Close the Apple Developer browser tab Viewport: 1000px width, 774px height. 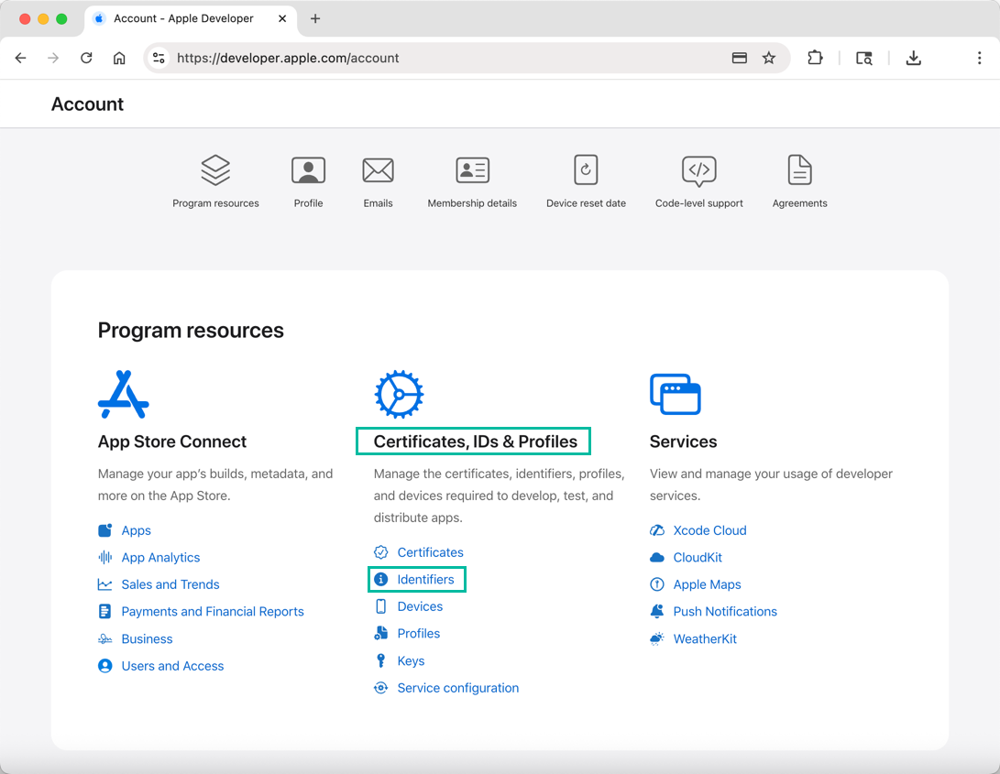[282, 18]
